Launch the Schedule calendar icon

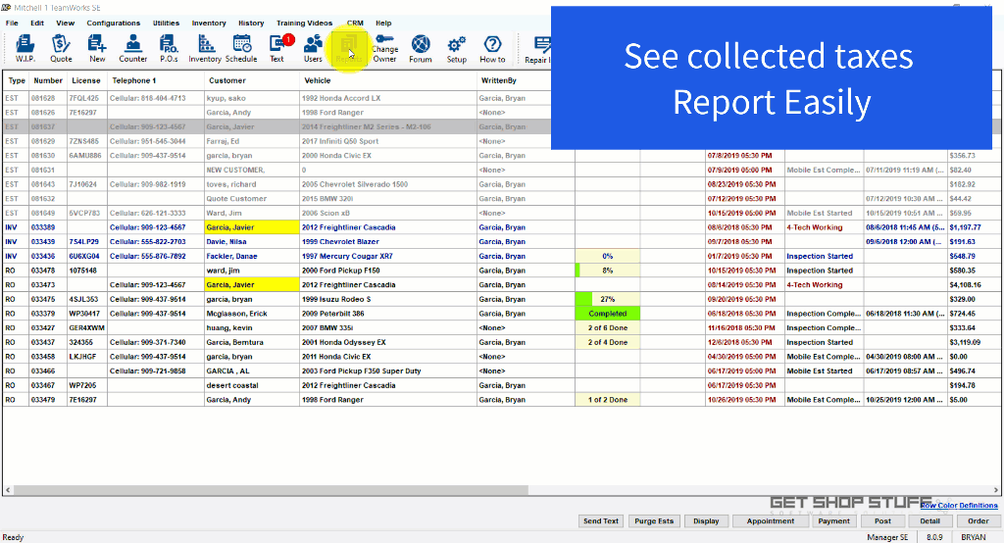click(241, 46)
